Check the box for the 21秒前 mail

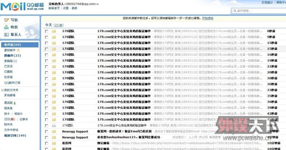[x=46, y=67]
